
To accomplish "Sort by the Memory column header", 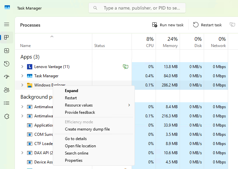I will click(168, 41).
